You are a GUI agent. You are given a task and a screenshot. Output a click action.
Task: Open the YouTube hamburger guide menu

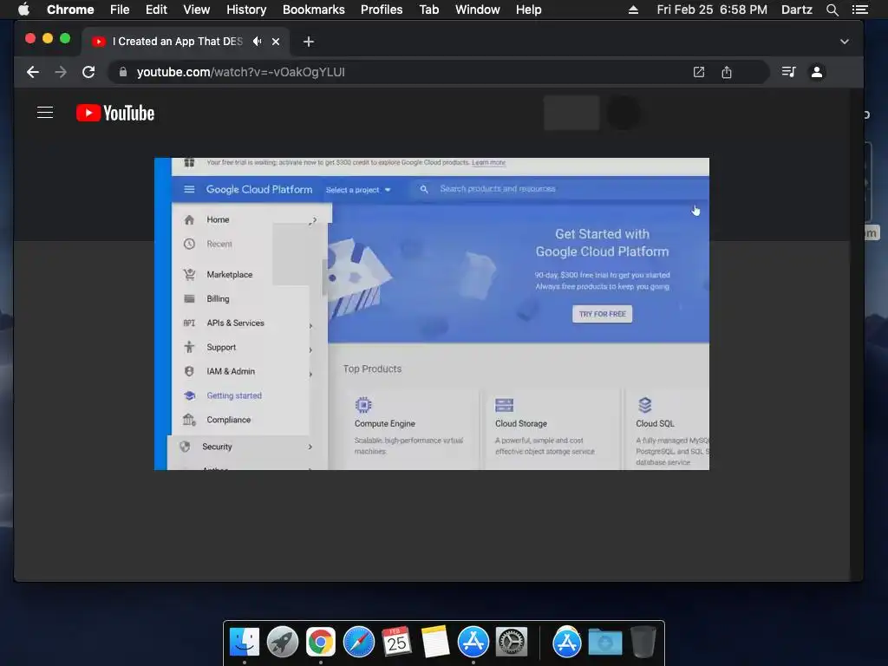(x=45, y=113)
